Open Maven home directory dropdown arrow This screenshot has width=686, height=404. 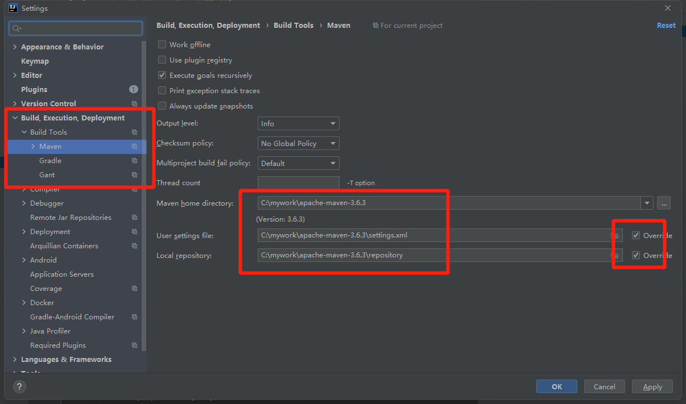pyautogui.click(x=647, y=203)
